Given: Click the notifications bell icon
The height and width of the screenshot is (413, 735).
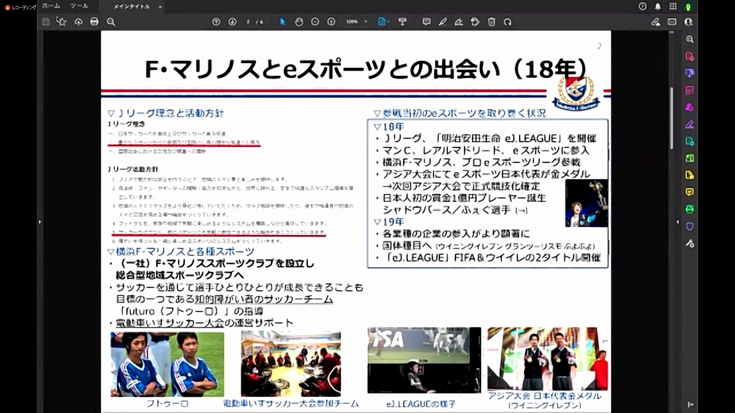Looking at the screenshot, I should (x=658, y=7).
